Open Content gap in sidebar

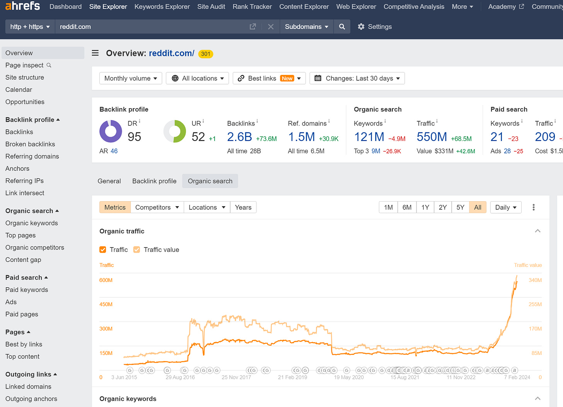[x=23, y=260]
